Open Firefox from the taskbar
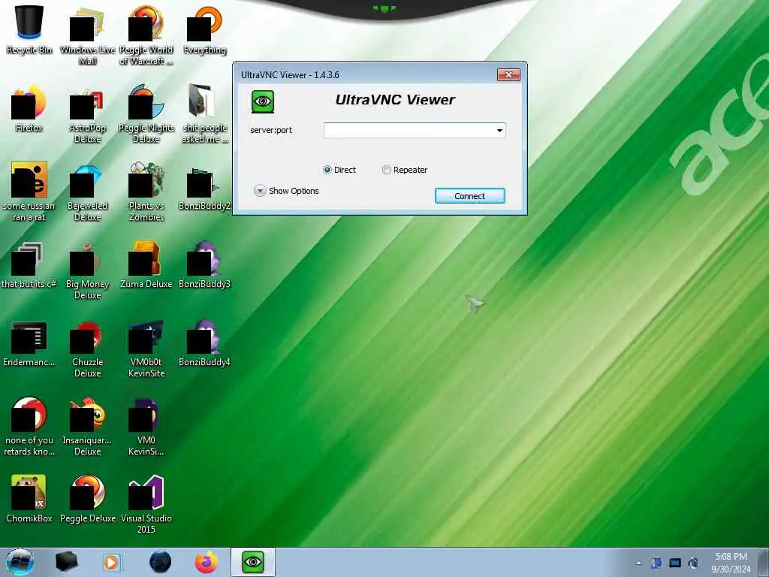769x577 pixels. pos(207,562)
